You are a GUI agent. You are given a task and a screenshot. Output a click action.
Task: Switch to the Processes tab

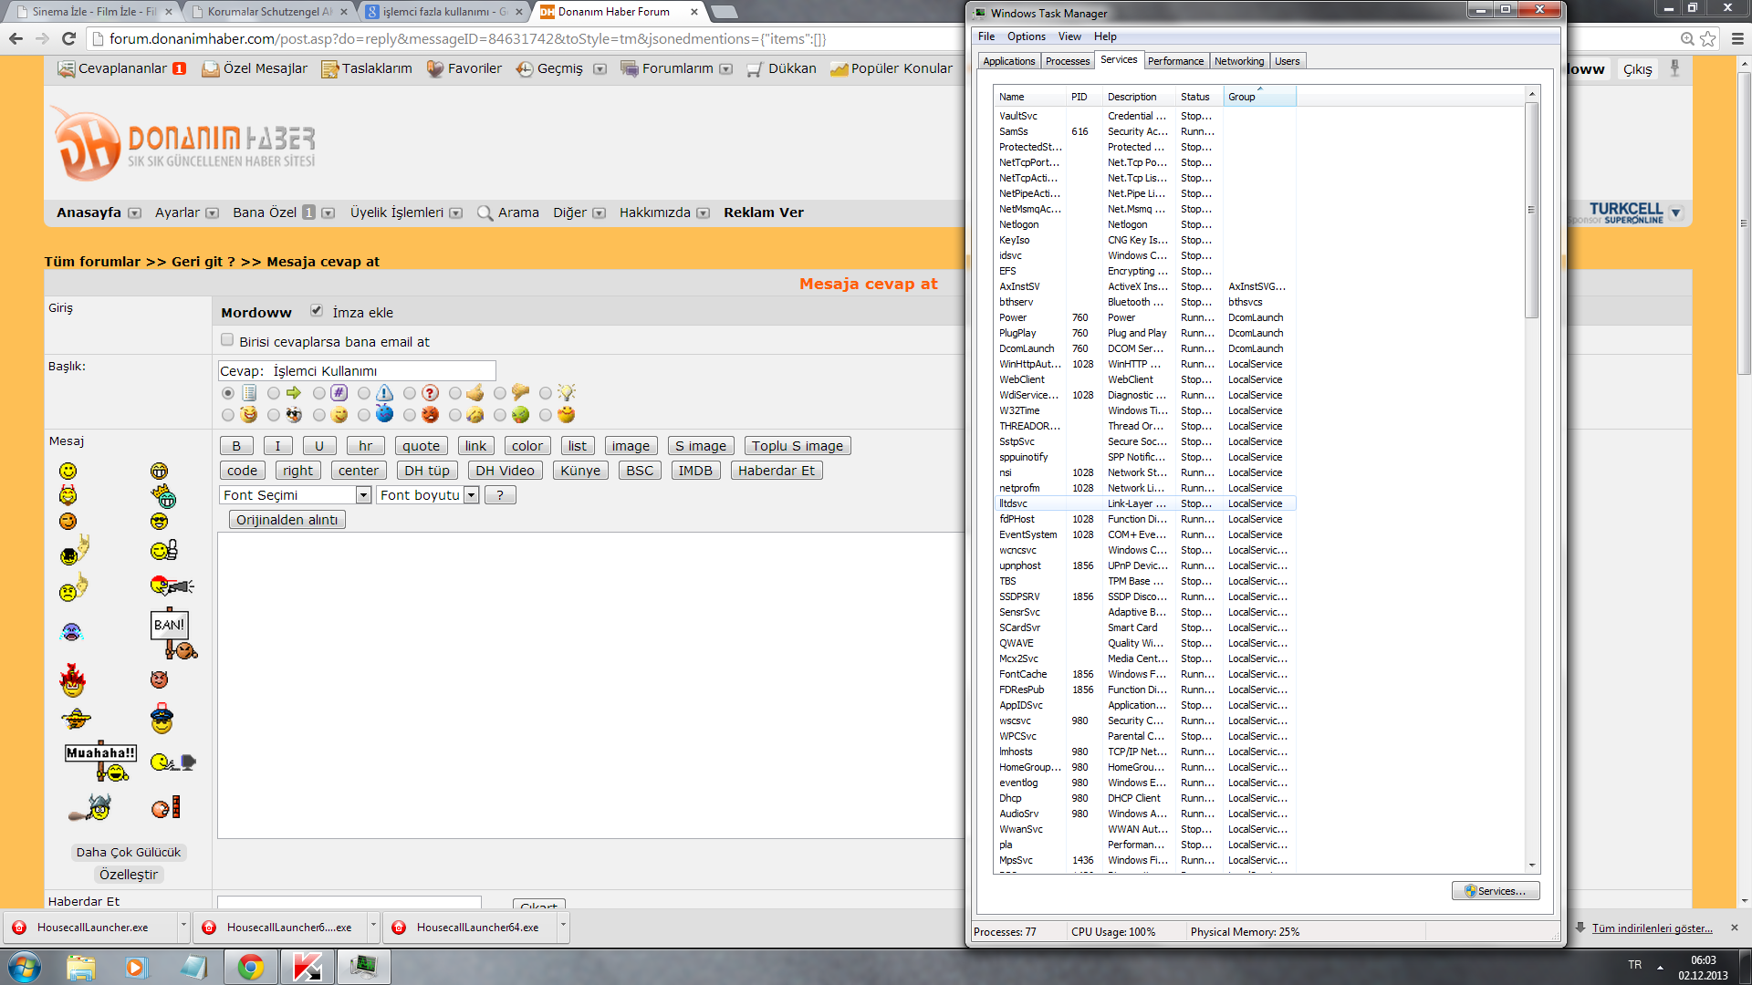pos(1068,61)
